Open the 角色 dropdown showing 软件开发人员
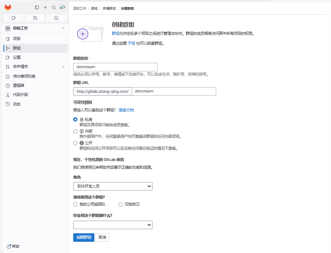The image size is (331, 253). 113,186
